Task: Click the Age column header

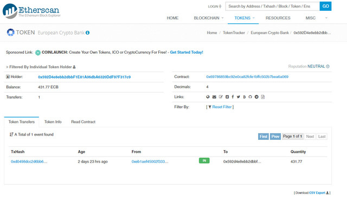Action: pyautogui.click(x=81, y=152)
